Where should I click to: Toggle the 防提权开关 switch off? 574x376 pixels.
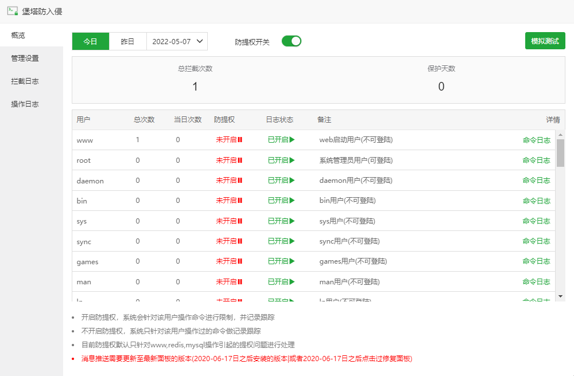point(291,41)
